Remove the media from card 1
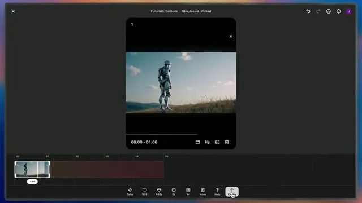The width and height of the screenshot is (362, 203). click(231, 36)
